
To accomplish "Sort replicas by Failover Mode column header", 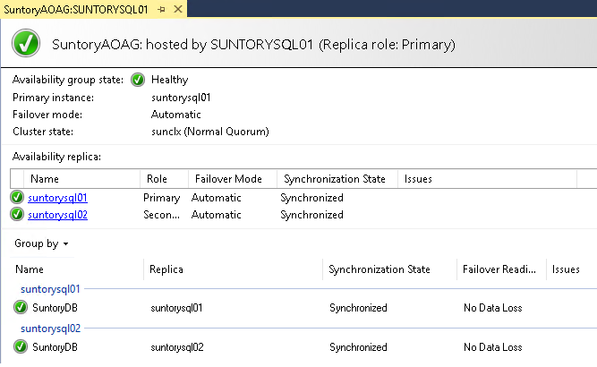I will point(228,179).
